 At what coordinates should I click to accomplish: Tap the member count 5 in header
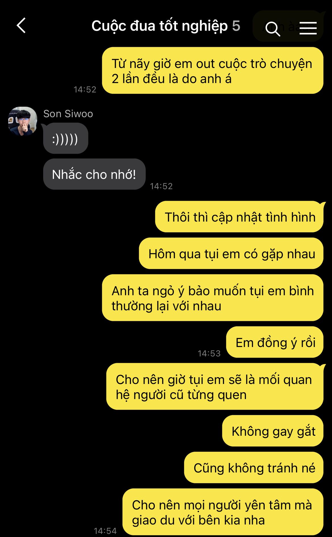(236, 26)
